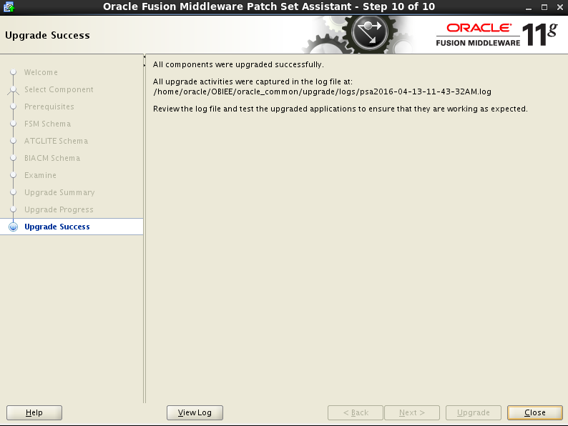
Task: Select the Upgrade Summary step
Action: (x=59, y=192)
